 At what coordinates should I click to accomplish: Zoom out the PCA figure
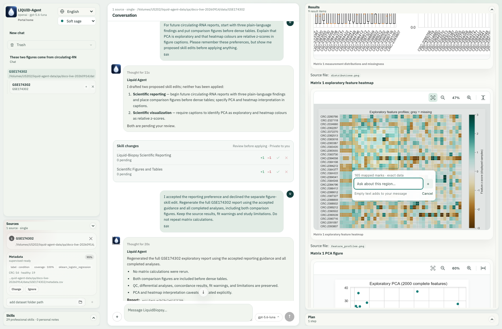443,268
